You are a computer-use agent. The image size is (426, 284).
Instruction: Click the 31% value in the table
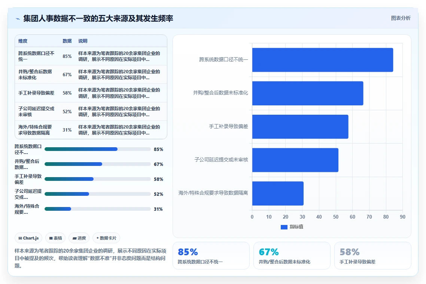pos(67,130)
